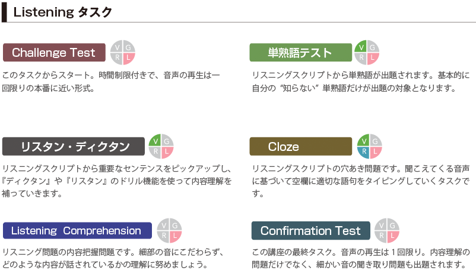Click green V quadrant in リスタン・ディクタン icon
The height and width of the screenshot is (277, 476).
tap(155, 141)
